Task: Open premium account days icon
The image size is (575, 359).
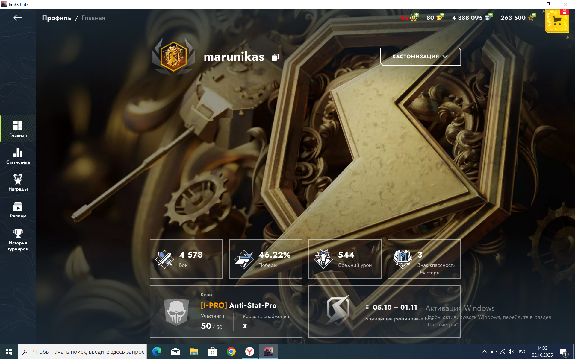Action: click(x=414, y=17)
